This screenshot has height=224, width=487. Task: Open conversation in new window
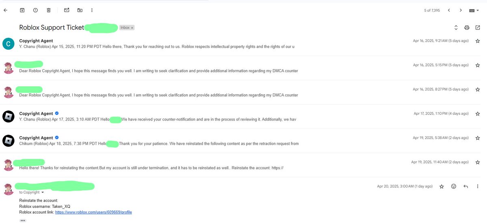(477, 27)
